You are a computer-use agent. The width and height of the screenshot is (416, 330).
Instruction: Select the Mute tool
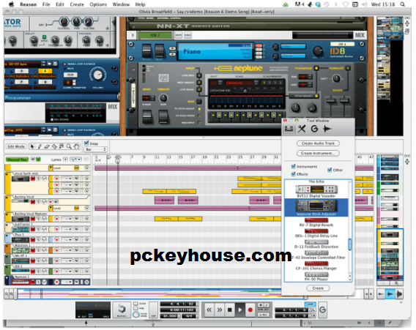(x=62, y=146)
